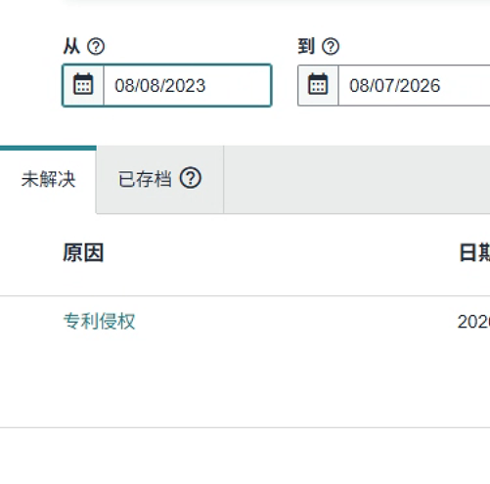Sort by the 日期 column header

(x=474, y=253)
